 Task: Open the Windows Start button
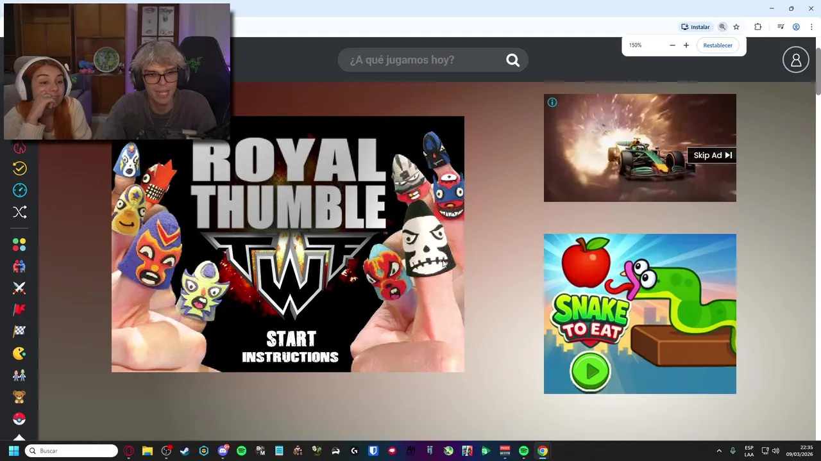click(x=13, y=451)
